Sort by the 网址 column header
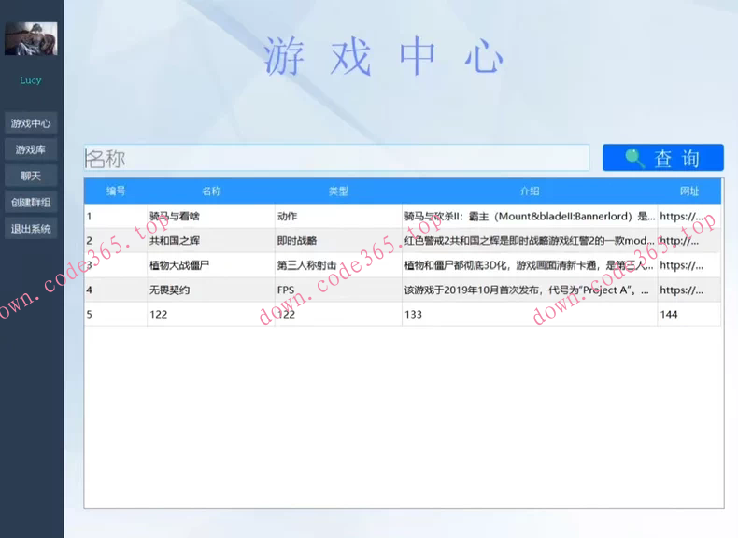Viewport: 738px width, 538px height. pyautogui.click(x=689, y=191)
